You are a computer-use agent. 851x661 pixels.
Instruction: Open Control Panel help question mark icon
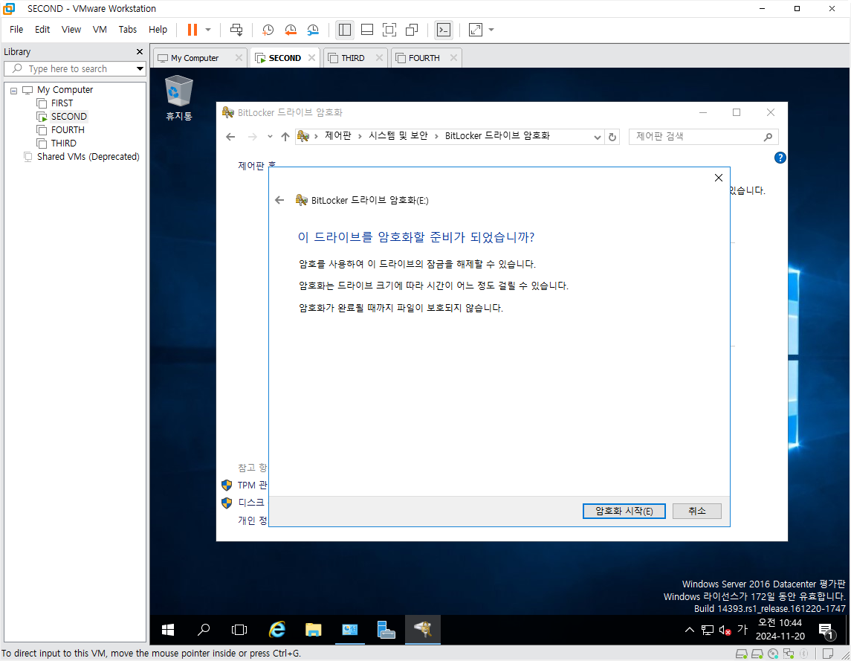tap(780, 158)
